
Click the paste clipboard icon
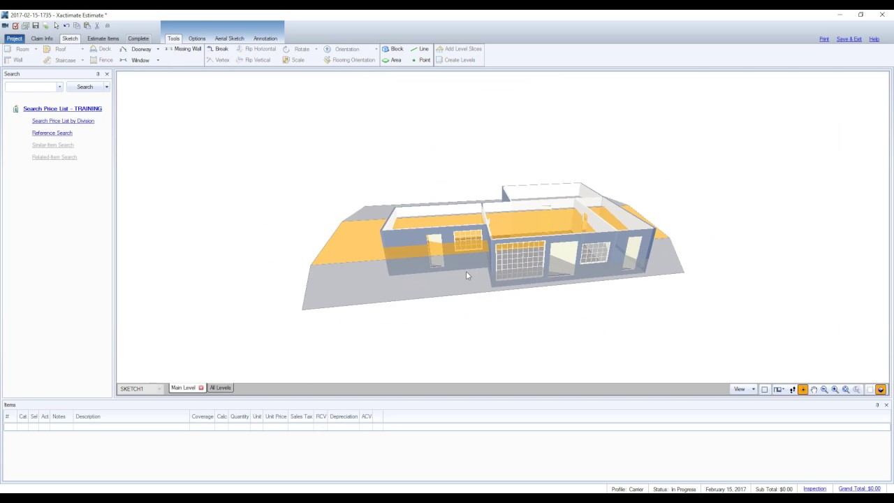[x=87, y=26]
